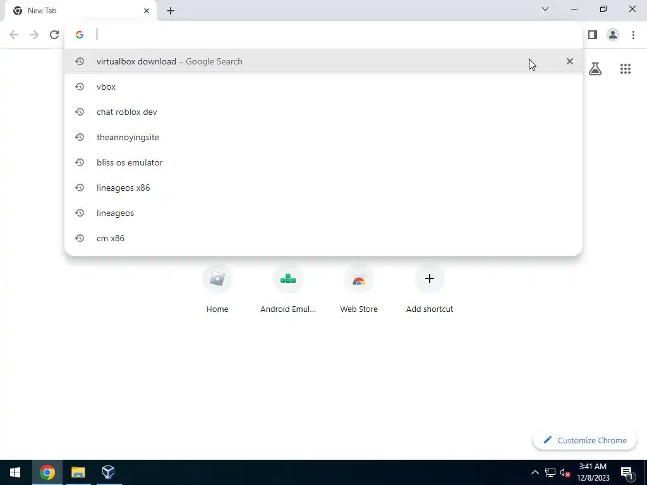Pick the plain lineageos suggestion

tap(323, 213)
